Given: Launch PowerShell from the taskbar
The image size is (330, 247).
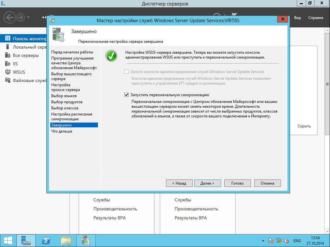Looking at the screenshot, I should [x=46, y=241].
